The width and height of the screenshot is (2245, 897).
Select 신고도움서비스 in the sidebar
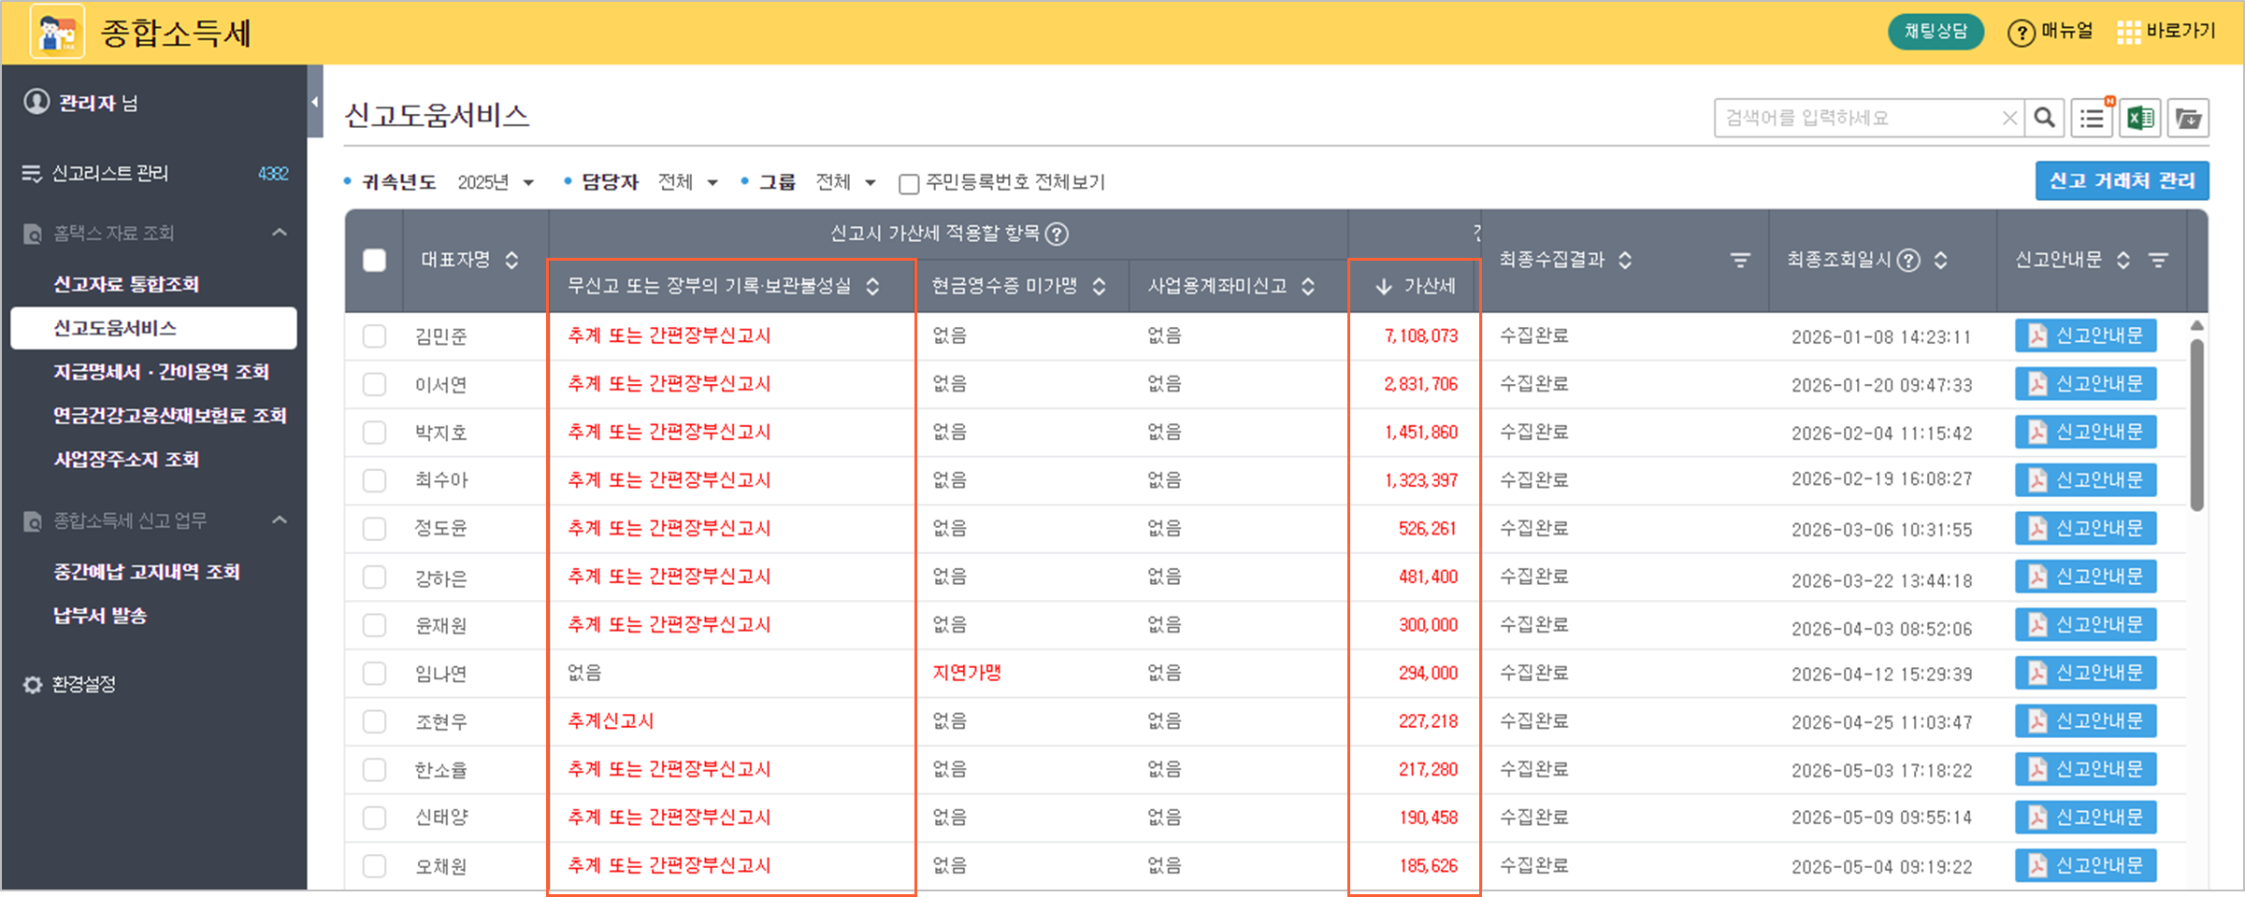pos(153,328)
